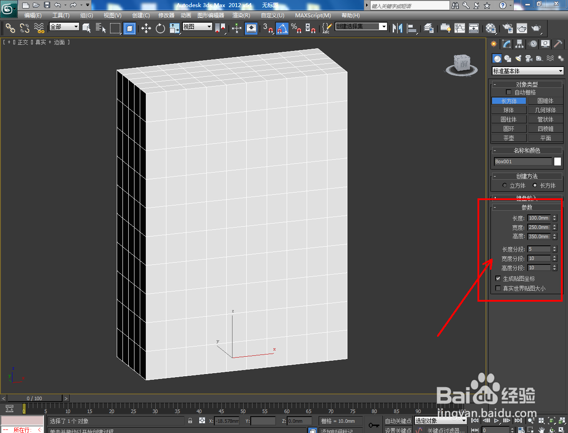The width and height of the screenshot is (568, 433).
Task: Open the 标准基本体 geometry type dropdown
Action: (528, 71)
